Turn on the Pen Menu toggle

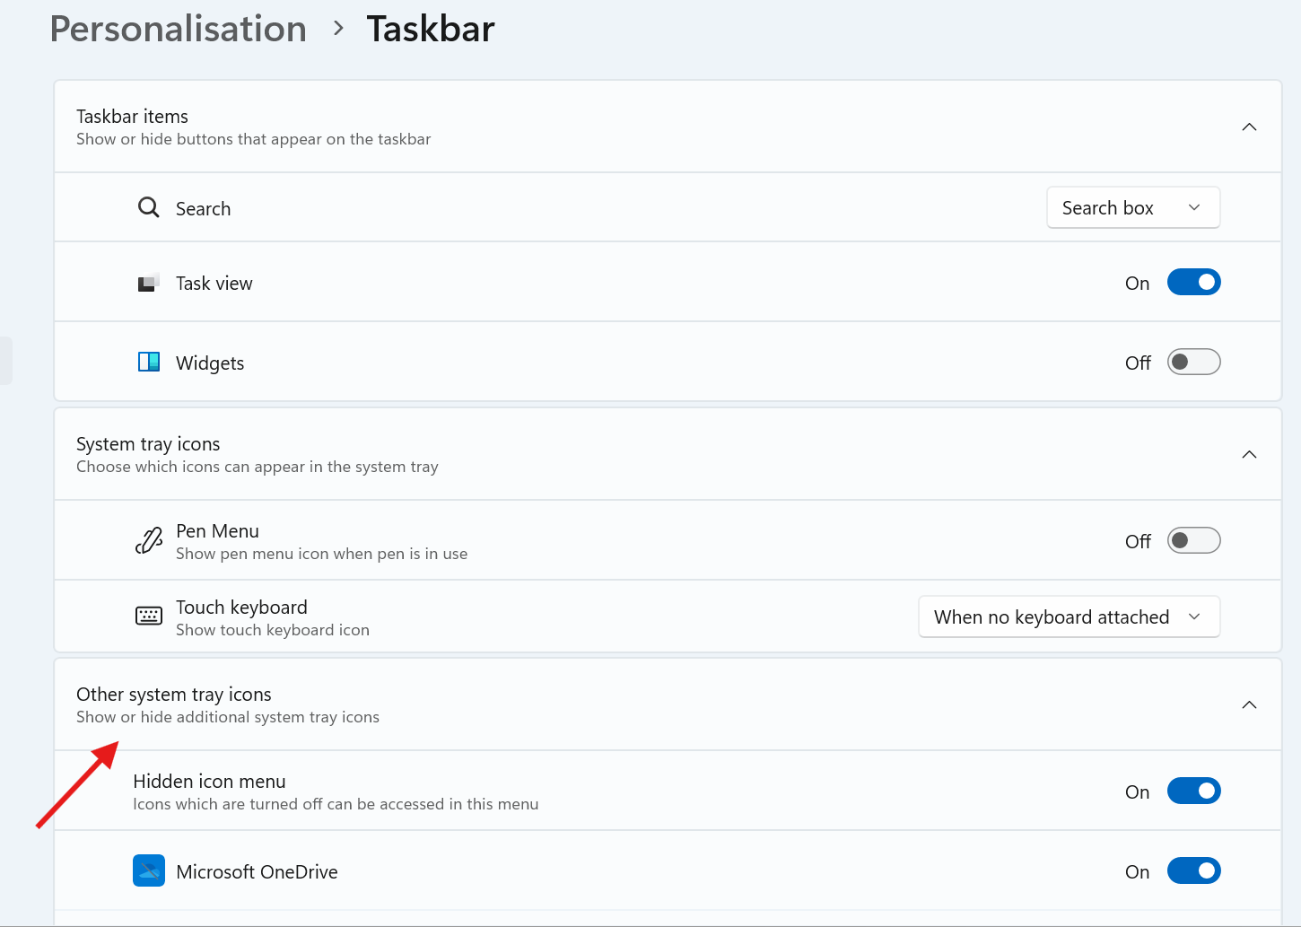tap(1193, 540)
